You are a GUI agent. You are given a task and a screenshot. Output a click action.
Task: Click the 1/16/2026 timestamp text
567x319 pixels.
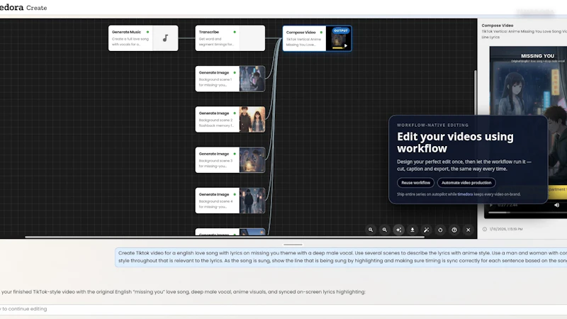click(506, 229)
